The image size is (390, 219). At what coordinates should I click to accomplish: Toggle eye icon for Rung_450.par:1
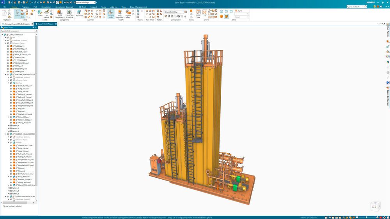pyautogui.click(x=11, y=89)
